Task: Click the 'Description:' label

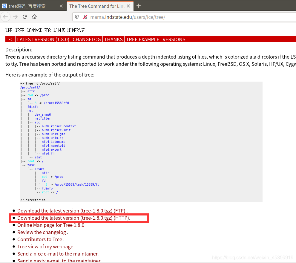Action: coord(19,50)
